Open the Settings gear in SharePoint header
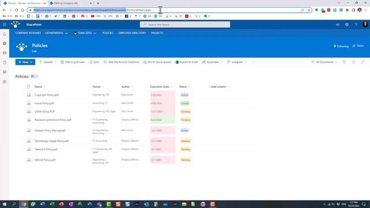The image size is (370, 208). pos(347,24)
